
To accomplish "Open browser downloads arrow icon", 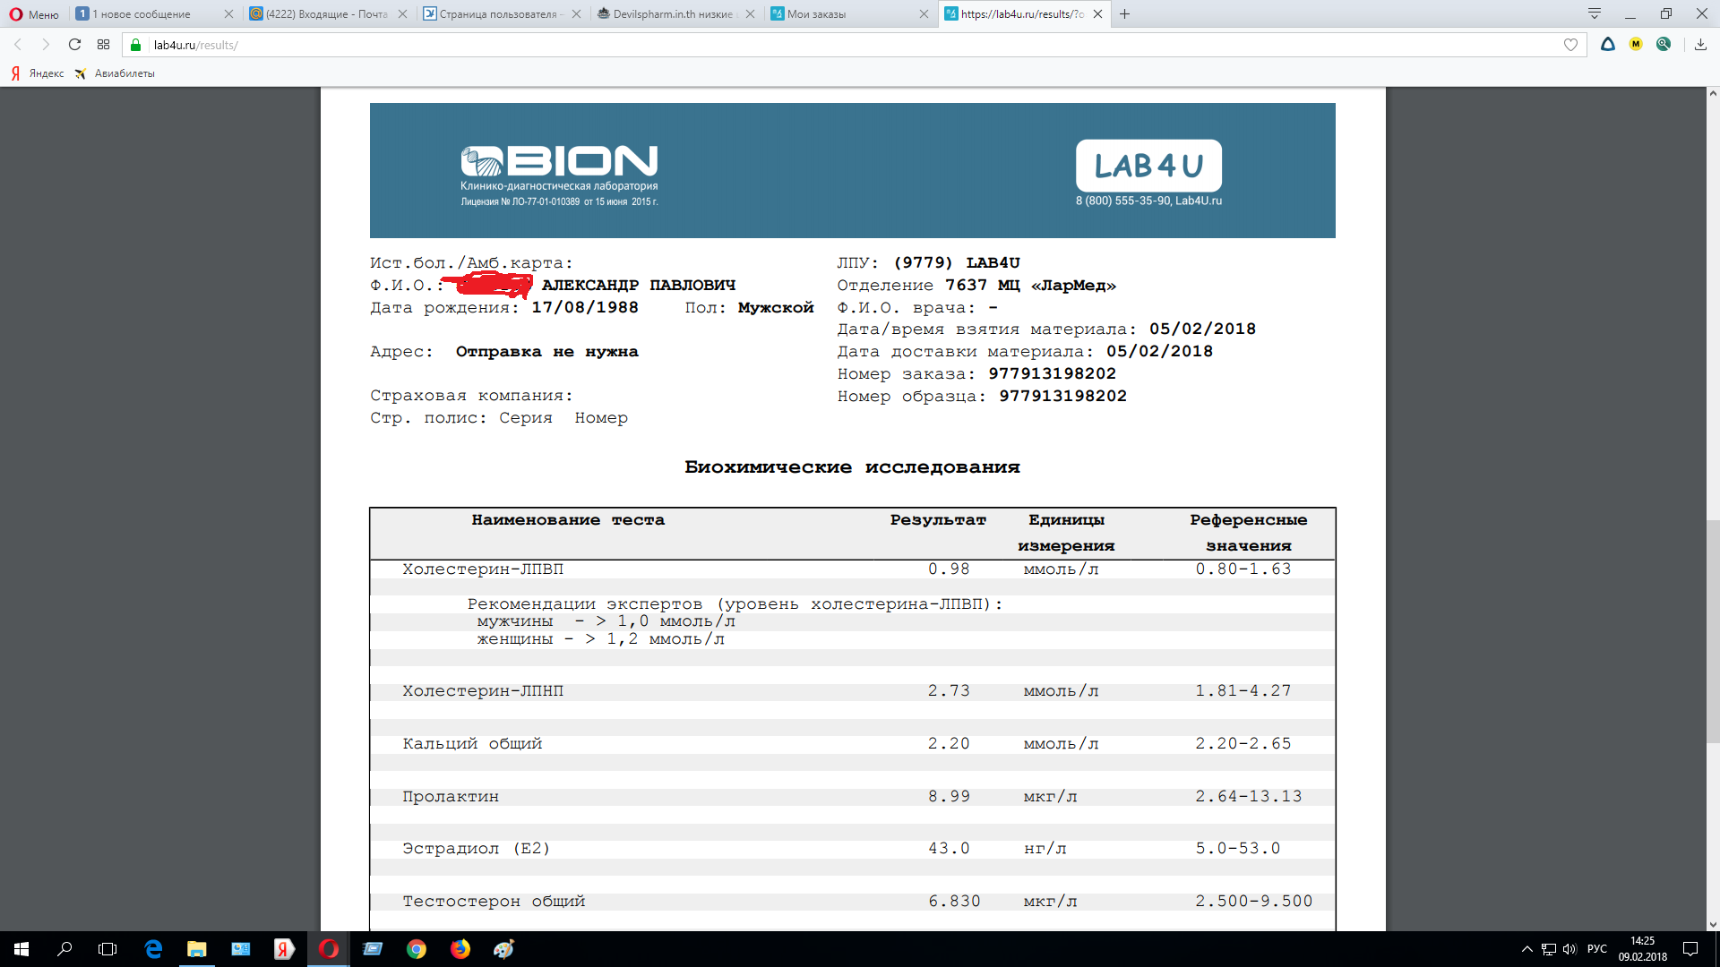I will 1700,45.
